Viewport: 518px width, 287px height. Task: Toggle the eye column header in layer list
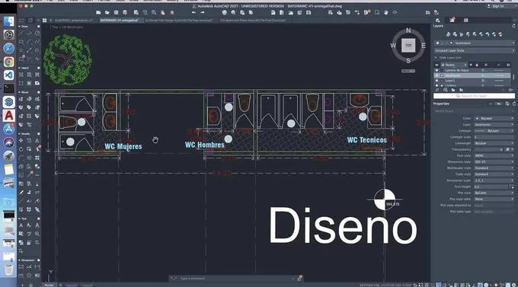tap(436, 65)
